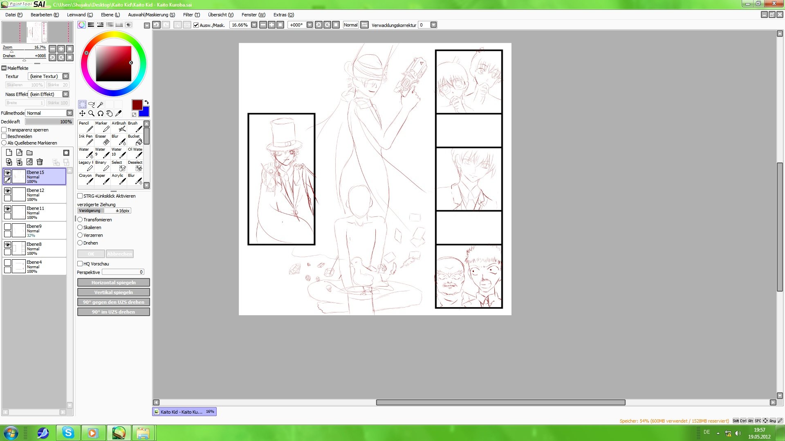This screenshot has width=785, height=441.
Task: Select the Eraser tool
Action: pos(102,140)
